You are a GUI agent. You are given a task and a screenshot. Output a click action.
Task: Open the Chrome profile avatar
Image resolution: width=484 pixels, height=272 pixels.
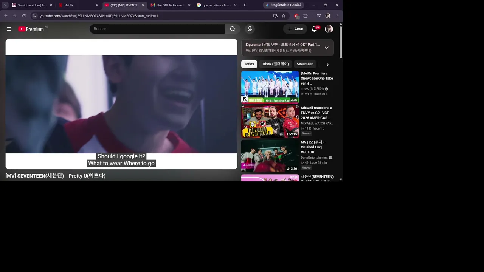click(x=328, y=16)
